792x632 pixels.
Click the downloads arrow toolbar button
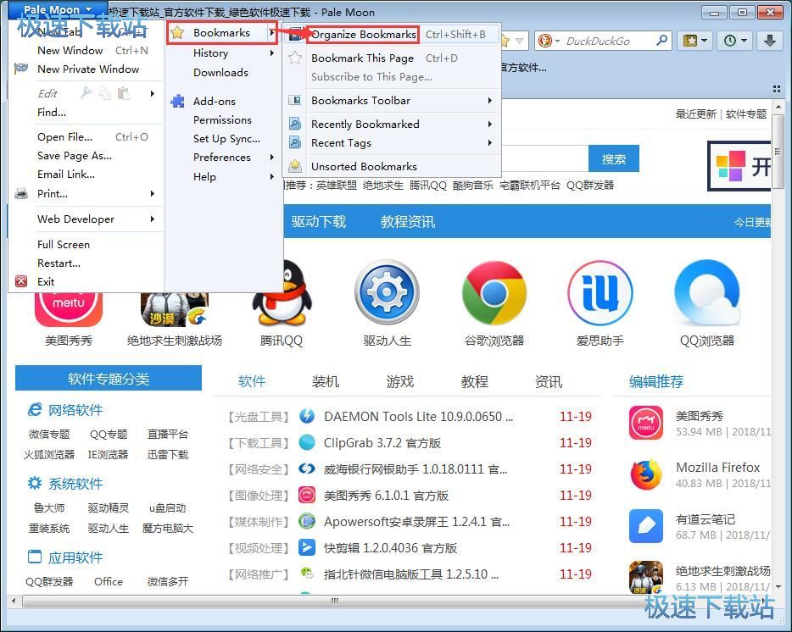pos(770,41)
